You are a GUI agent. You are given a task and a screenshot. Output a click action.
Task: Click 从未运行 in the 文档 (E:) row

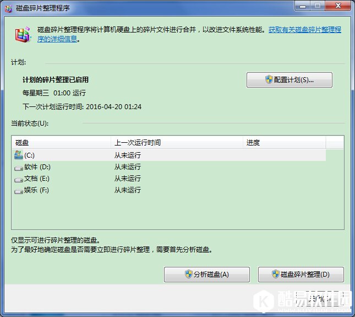[128, 179]
